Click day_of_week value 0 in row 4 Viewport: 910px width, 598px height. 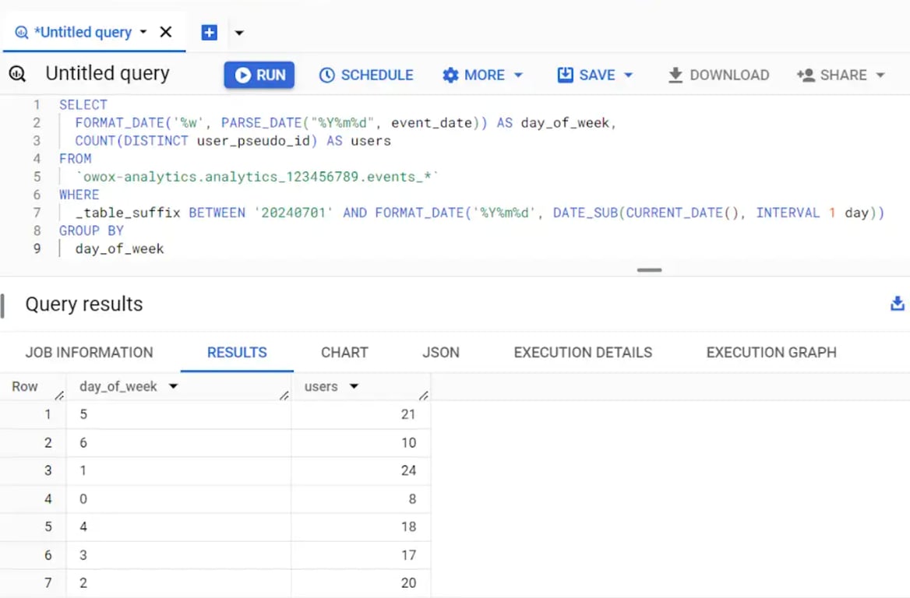83,499
